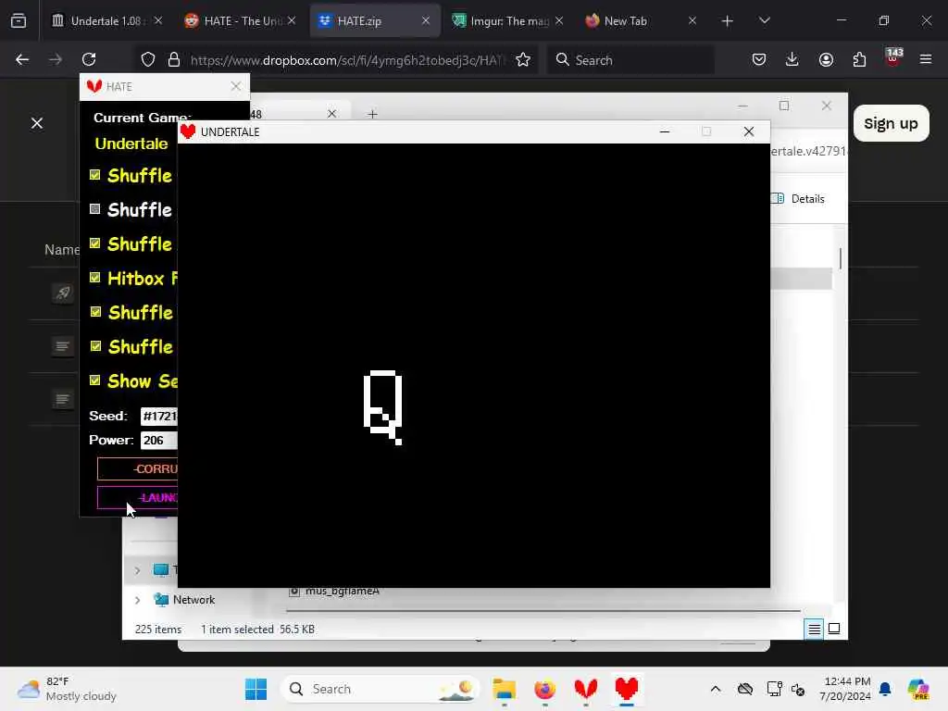Go back using the browser back arrow
This screenshot has height=711, width=948.
(22, 59)
